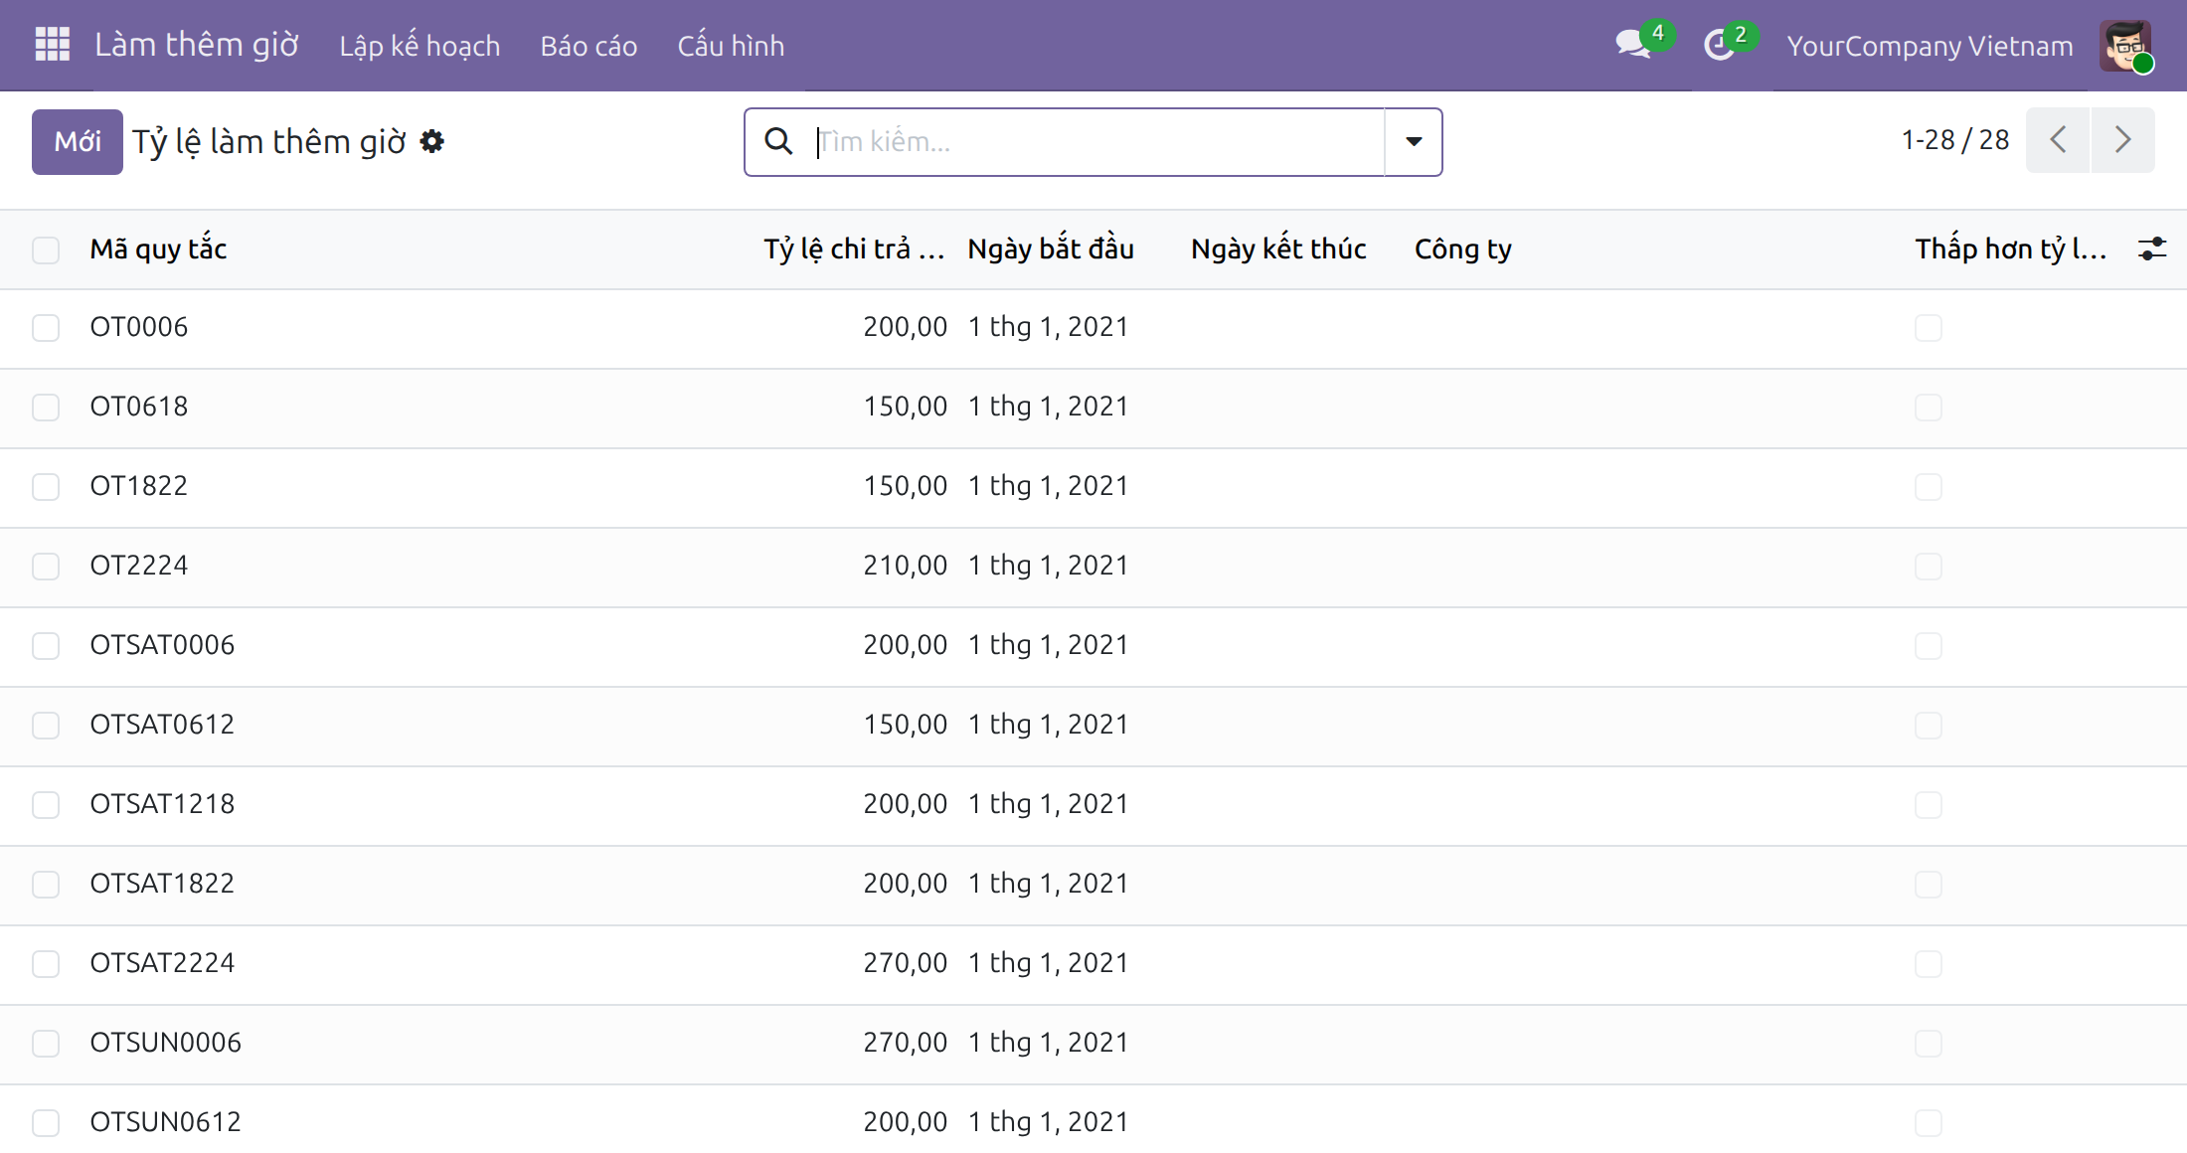Click the search magnifier icon
2187x1153 pixels.
(778, 142)
